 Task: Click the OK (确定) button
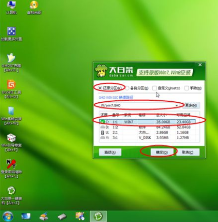point(162,152)
